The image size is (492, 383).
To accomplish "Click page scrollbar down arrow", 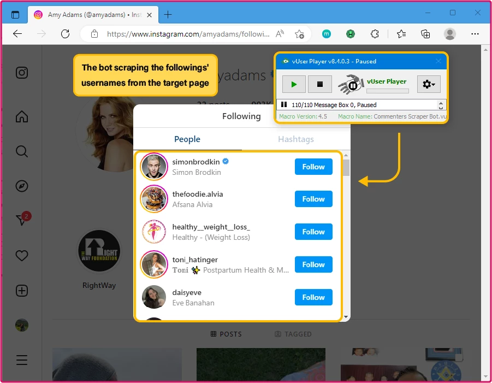I will click(485, 376).
